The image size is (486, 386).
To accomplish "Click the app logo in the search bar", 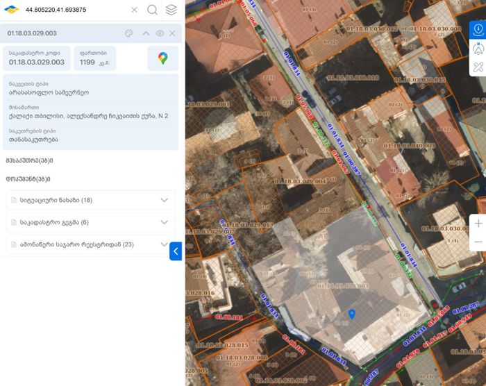I will pyautogui.click(x=12, y=10).
